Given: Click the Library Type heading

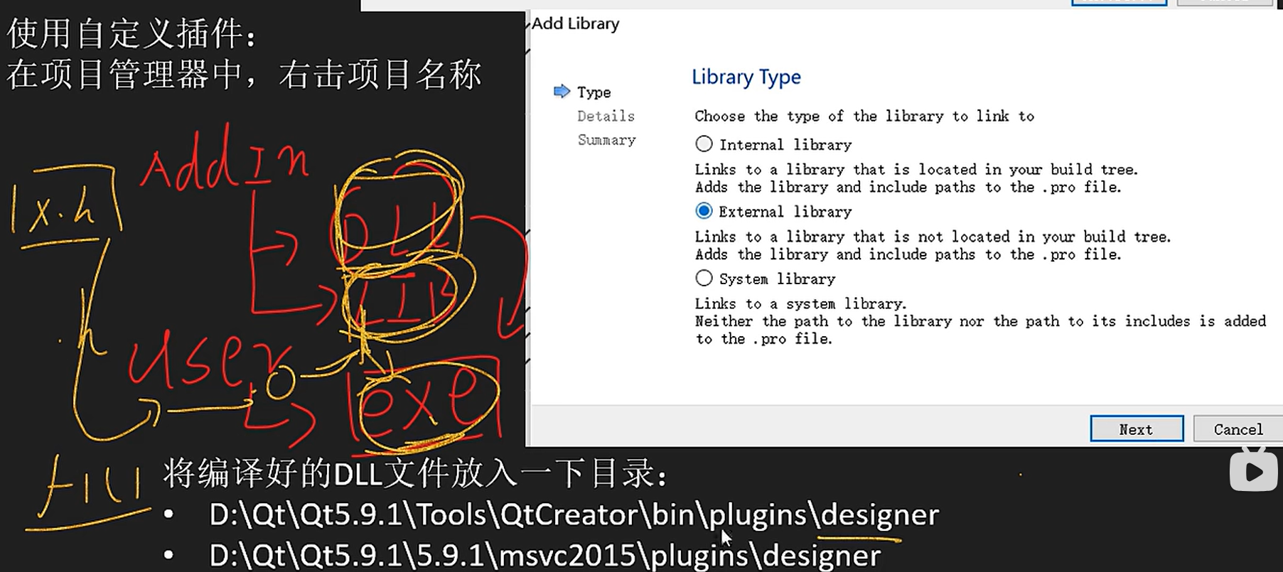Looking at the screenshot, I should click(x=746, y=77).
